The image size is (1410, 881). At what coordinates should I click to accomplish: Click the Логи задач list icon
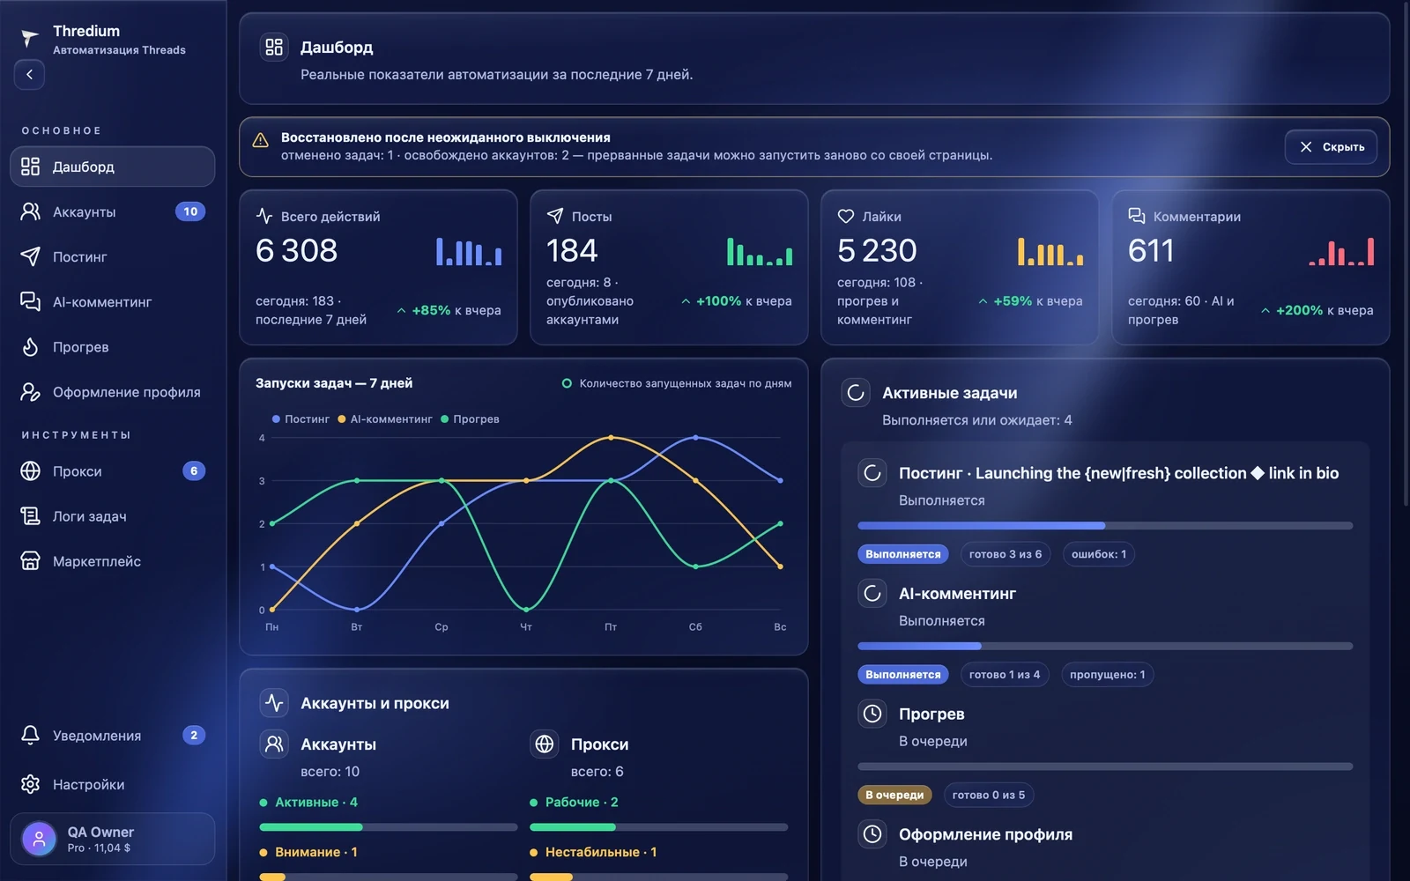click(x=30, y=516)
